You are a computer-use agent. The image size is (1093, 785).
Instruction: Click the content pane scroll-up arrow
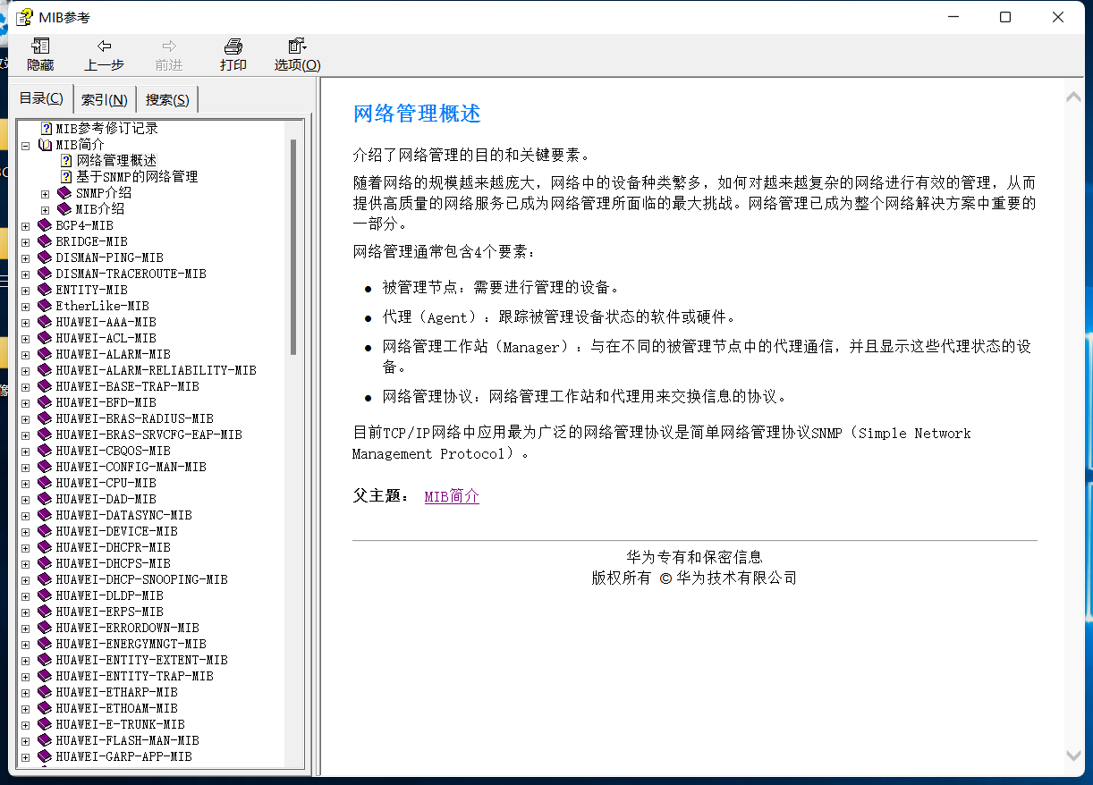click(1074, 97)
